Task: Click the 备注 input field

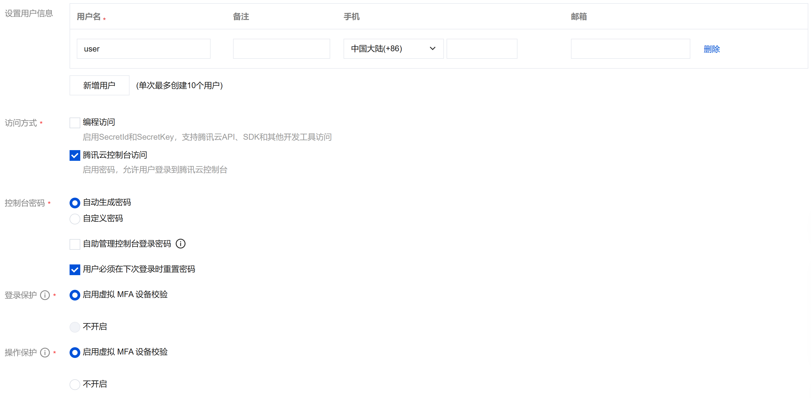Action: point(281,49)
